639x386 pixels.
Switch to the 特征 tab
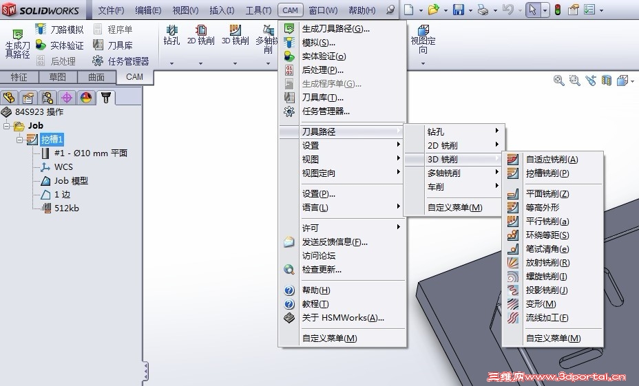(x=19, y=77)
